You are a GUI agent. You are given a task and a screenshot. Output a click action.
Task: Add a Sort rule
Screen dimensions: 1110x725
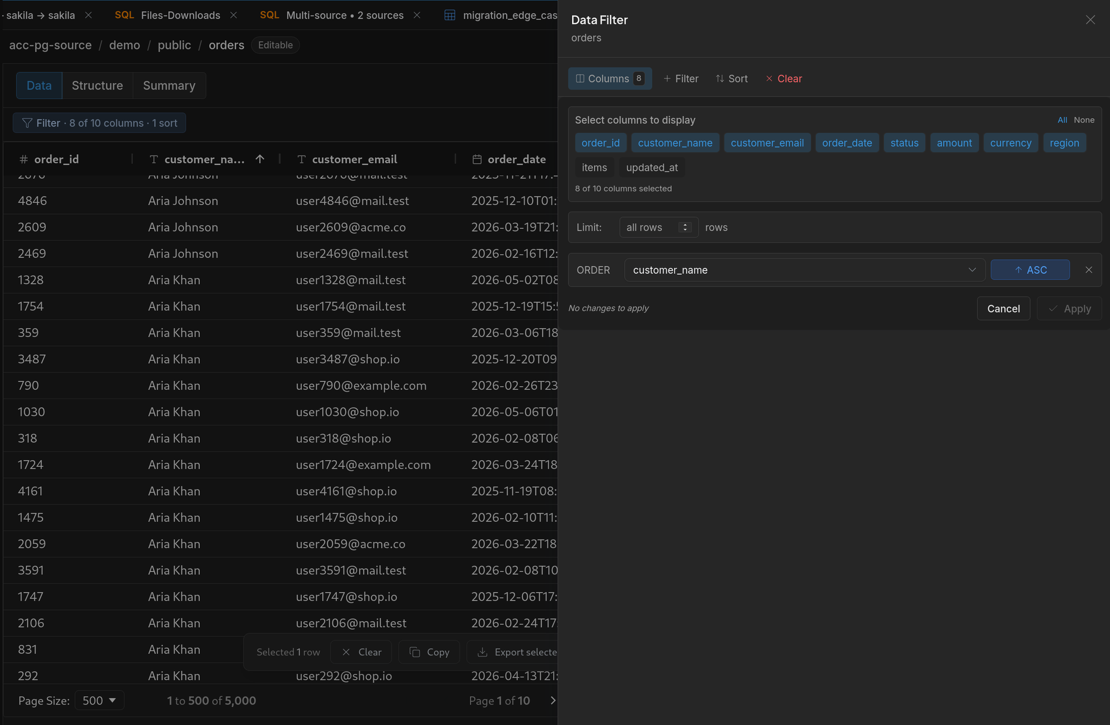pos(731,79)
